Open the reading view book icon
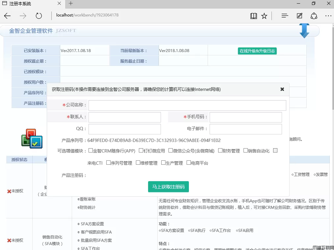 (253, 16)
